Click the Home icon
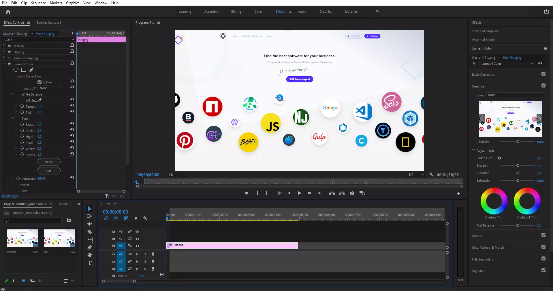 point(8,12)
